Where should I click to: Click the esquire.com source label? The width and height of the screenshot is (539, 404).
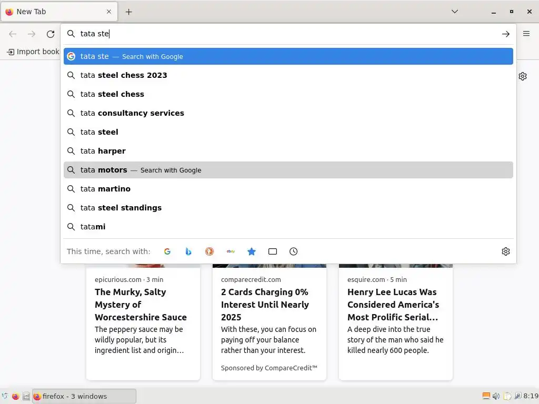366,280
